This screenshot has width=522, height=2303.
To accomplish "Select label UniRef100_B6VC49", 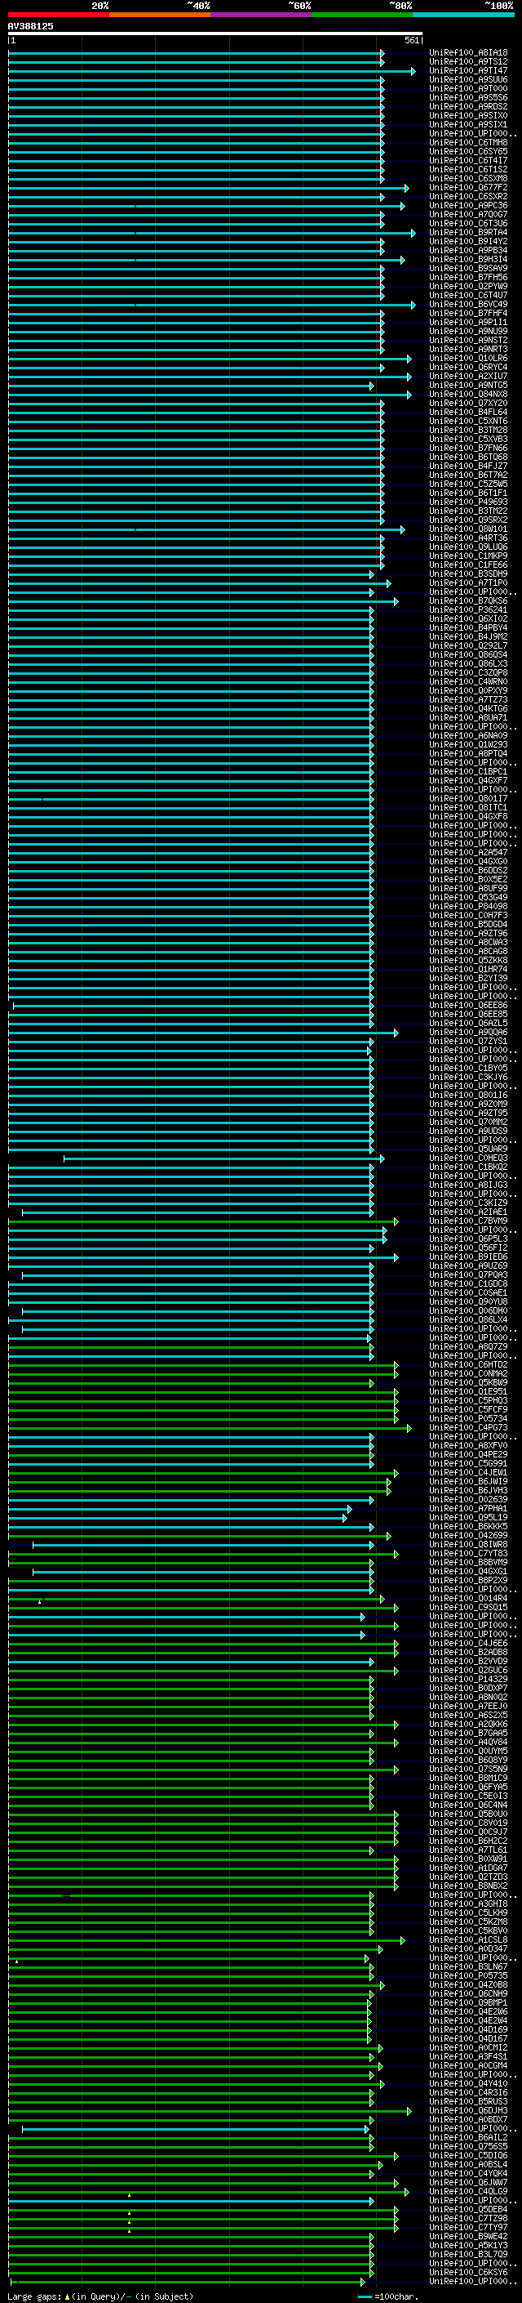I will point(468,304).
